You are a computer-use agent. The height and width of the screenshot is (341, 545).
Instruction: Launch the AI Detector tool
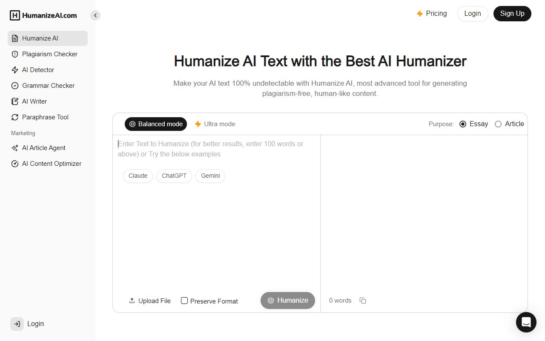(x=38, y=70)
